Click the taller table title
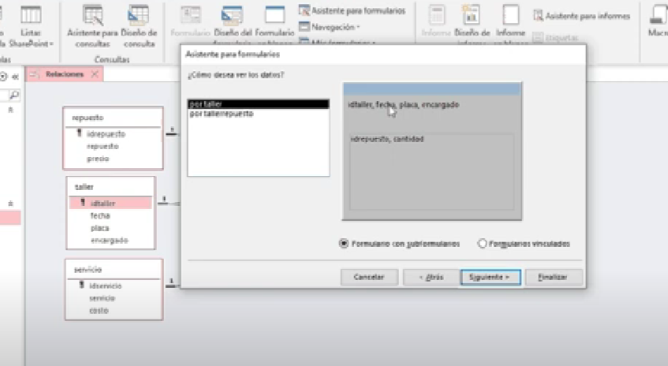 pyautogui.click(x=84, y=187)
